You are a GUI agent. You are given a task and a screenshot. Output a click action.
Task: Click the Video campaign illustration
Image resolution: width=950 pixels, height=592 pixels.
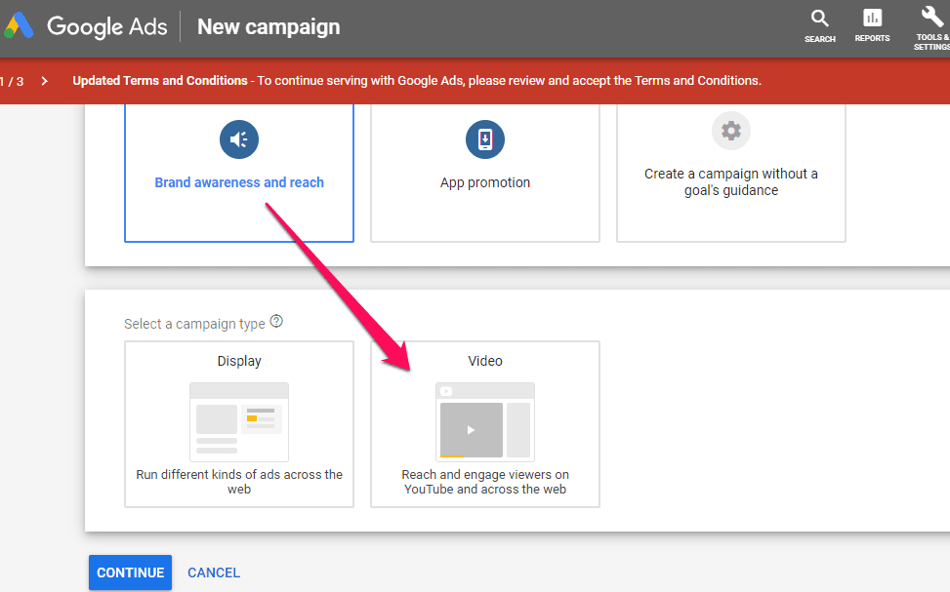click(484, 421)
